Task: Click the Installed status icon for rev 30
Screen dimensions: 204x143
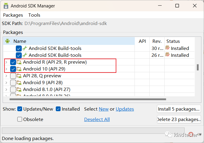Action: click(x=168, y=48)
